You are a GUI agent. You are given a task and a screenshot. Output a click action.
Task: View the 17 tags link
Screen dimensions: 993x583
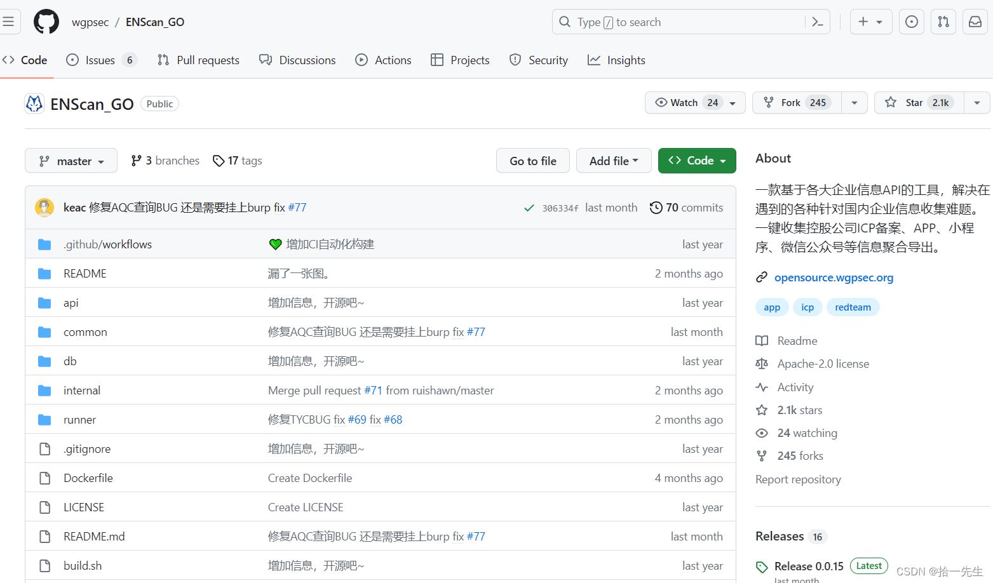[x=238, y=161]
